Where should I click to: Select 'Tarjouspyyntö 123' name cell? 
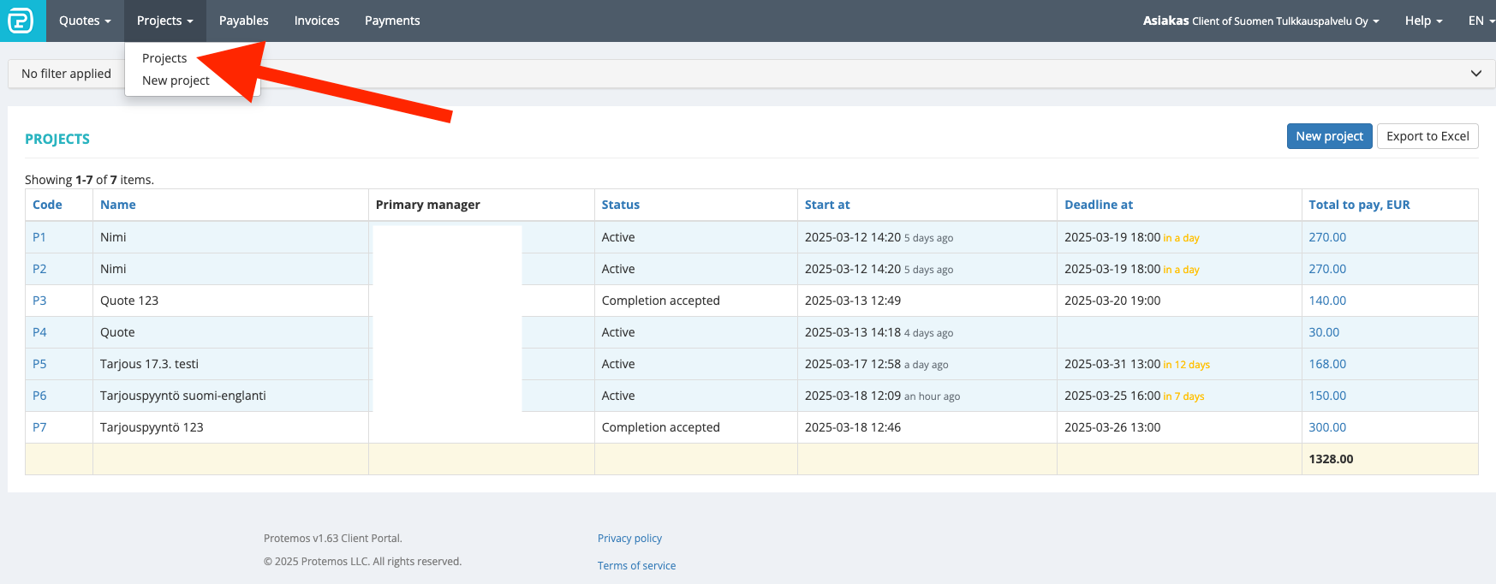[230, 427]
